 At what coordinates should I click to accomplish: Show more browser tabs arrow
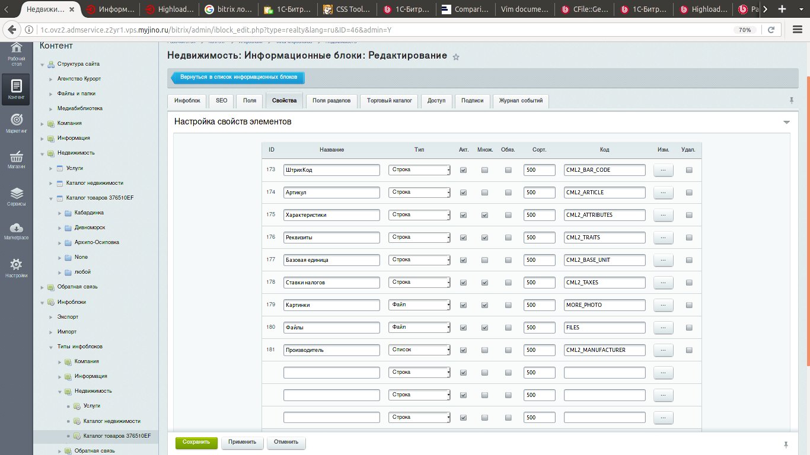tap(766, 9)
